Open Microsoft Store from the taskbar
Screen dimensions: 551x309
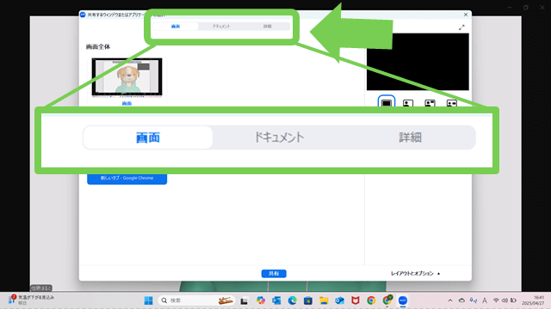308,300
